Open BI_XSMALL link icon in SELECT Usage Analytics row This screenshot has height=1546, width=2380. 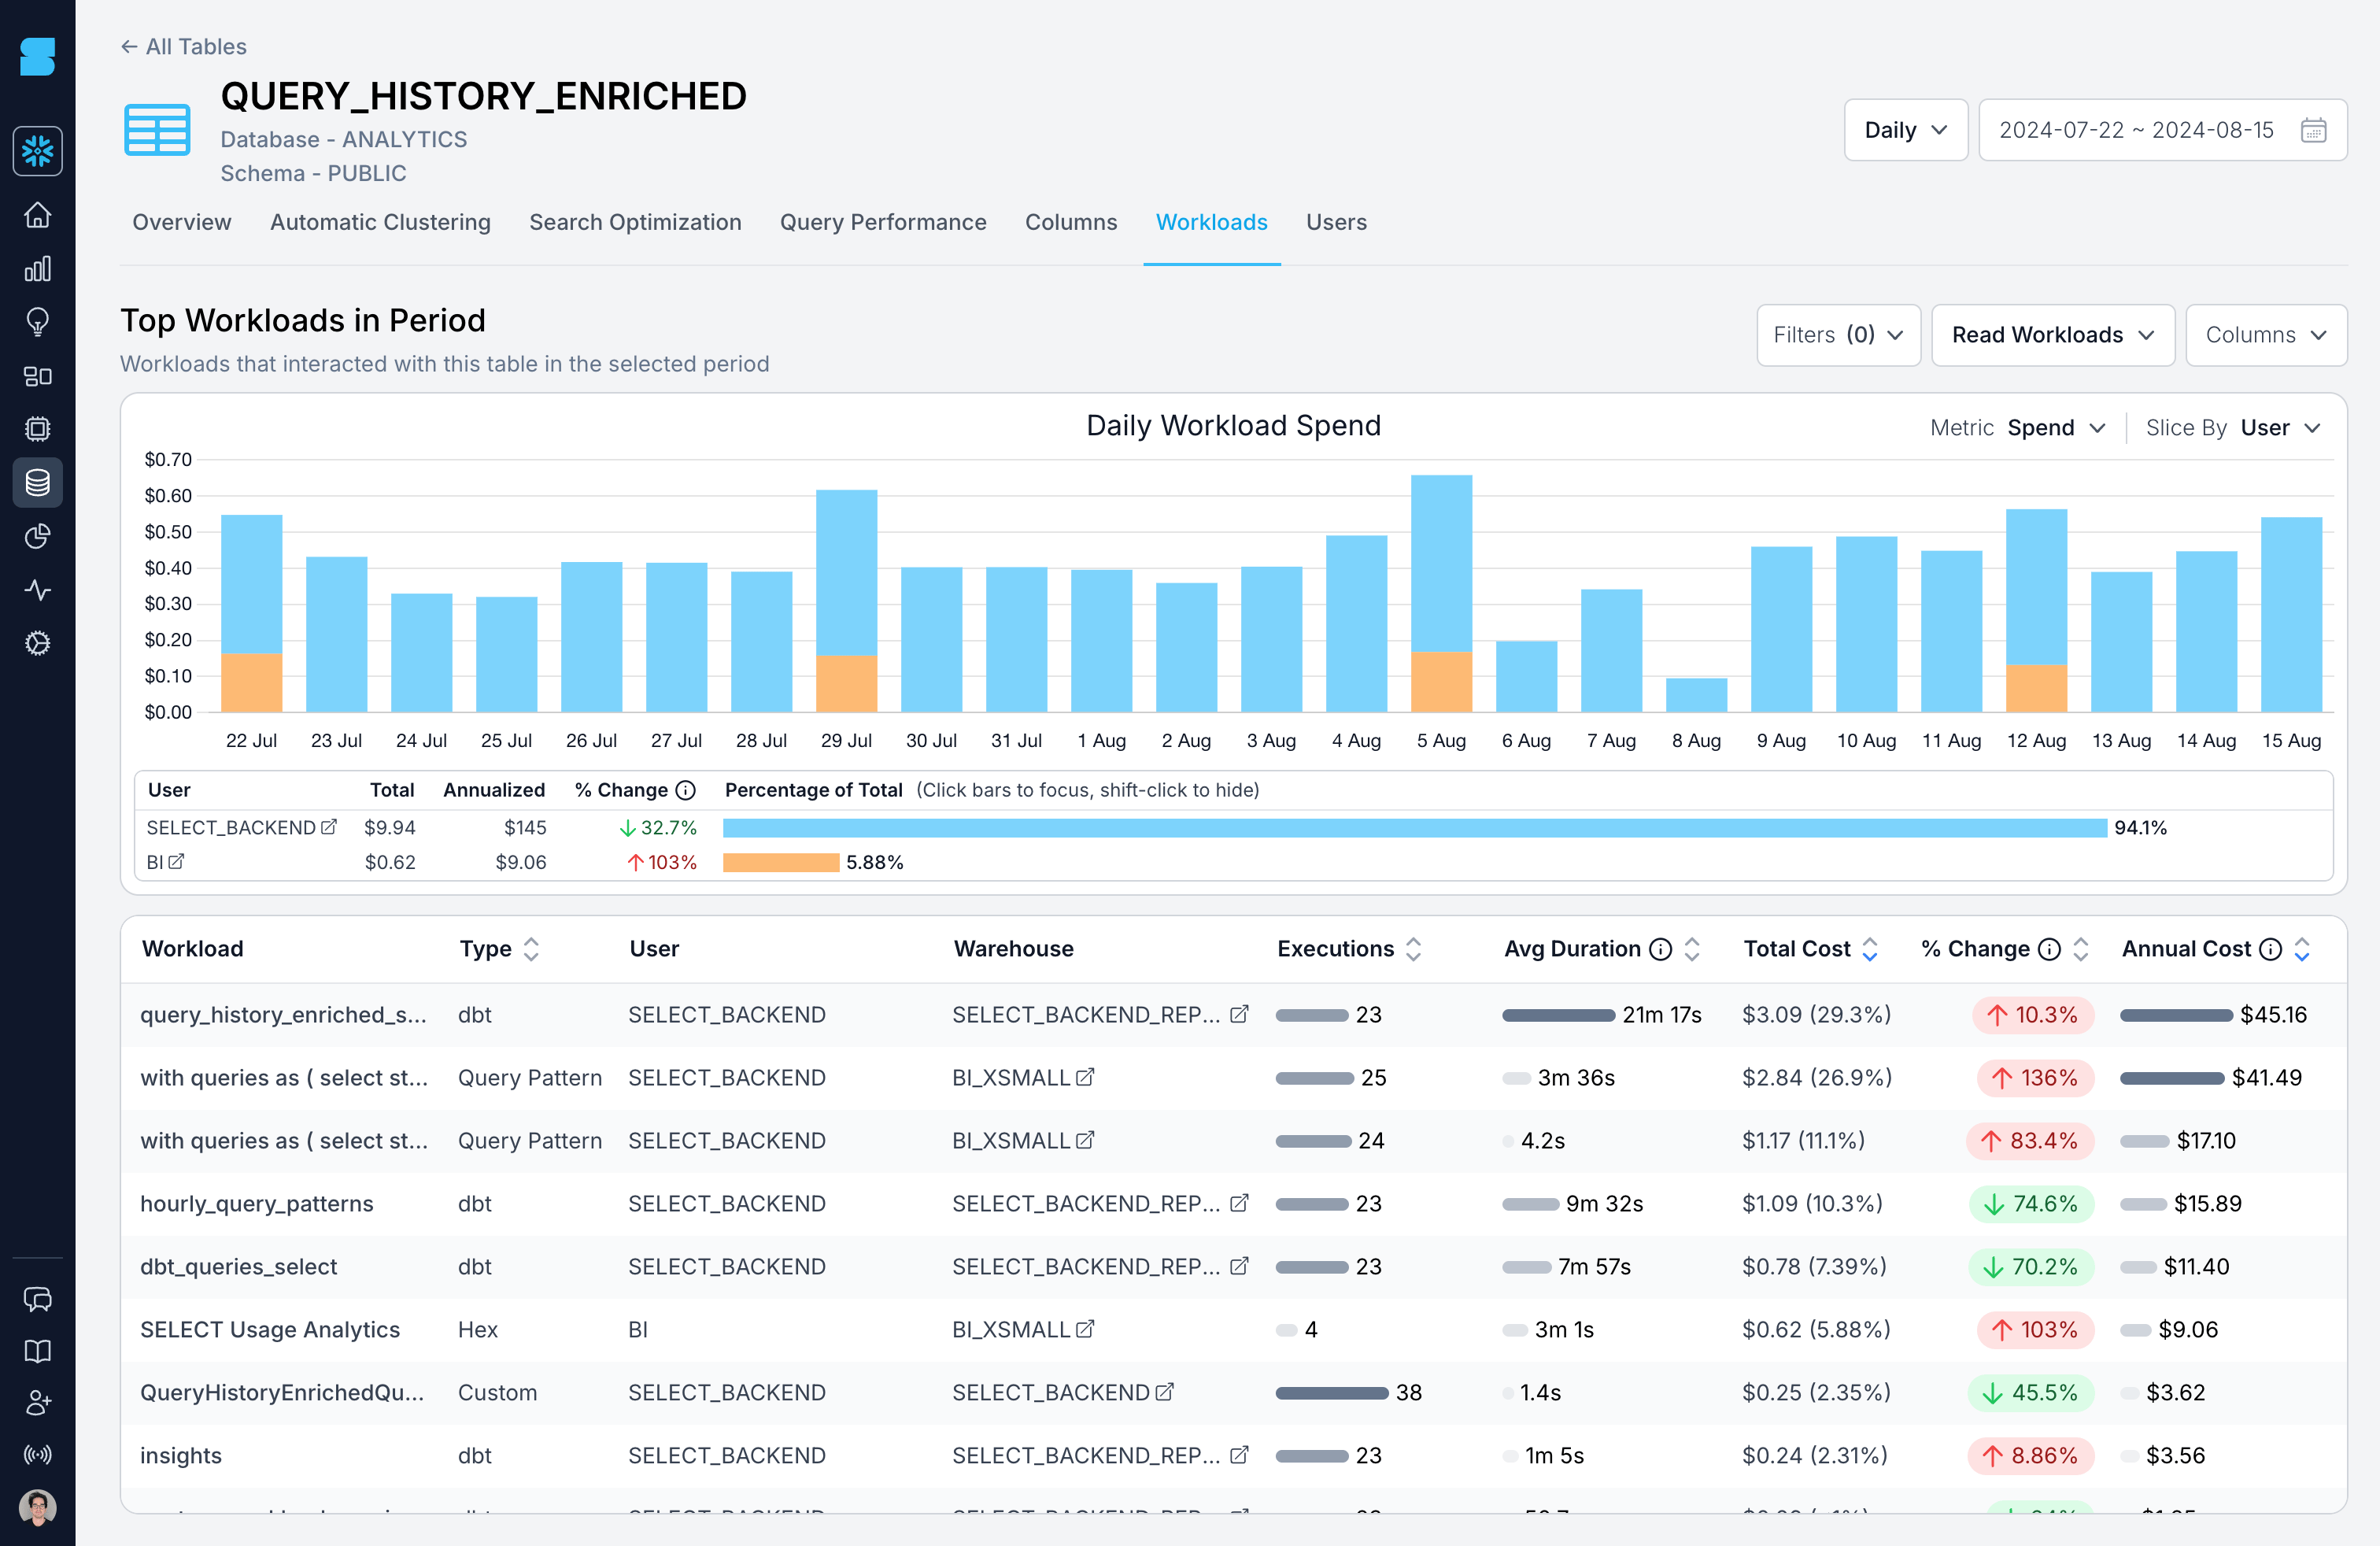point(1085,1329)
